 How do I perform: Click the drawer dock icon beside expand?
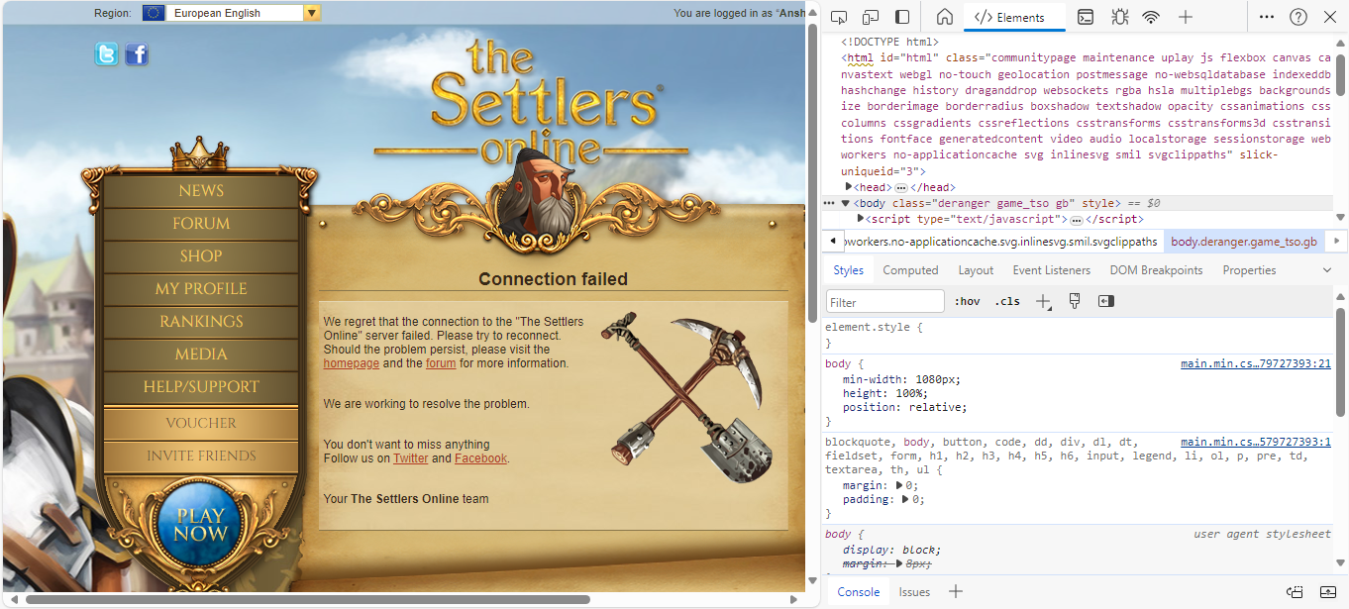(1295, 592)
